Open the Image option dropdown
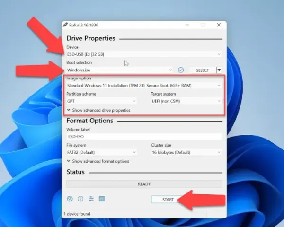This screenshot has height=227, width=284. (144, 86)
